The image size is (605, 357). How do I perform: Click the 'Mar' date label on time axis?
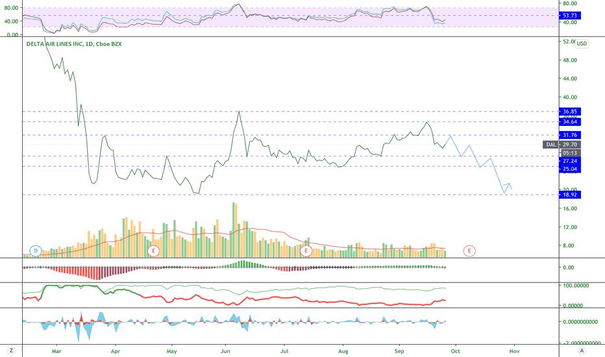[x=56, y=351]
